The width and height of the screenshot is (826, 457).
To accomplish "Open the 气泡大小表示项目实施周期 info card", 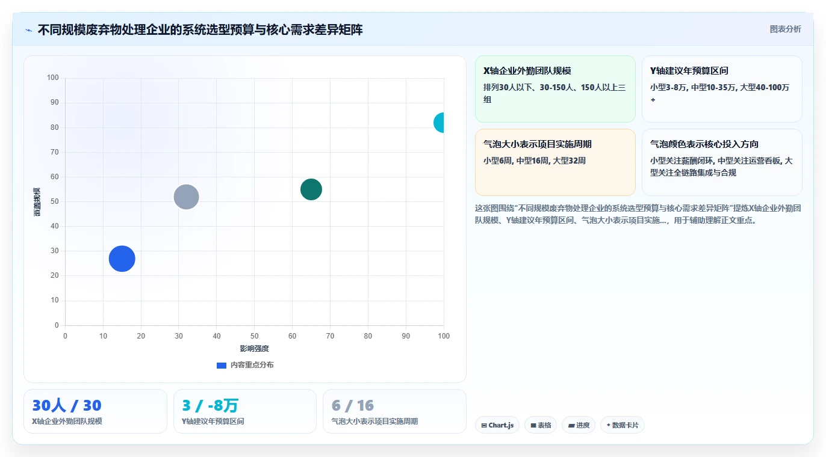I will (x=555, y=162).
